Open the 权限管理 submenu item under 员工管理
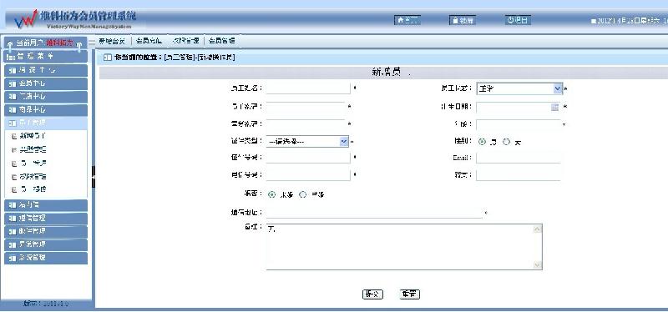 pyautogui.click(x=33, y=176)
